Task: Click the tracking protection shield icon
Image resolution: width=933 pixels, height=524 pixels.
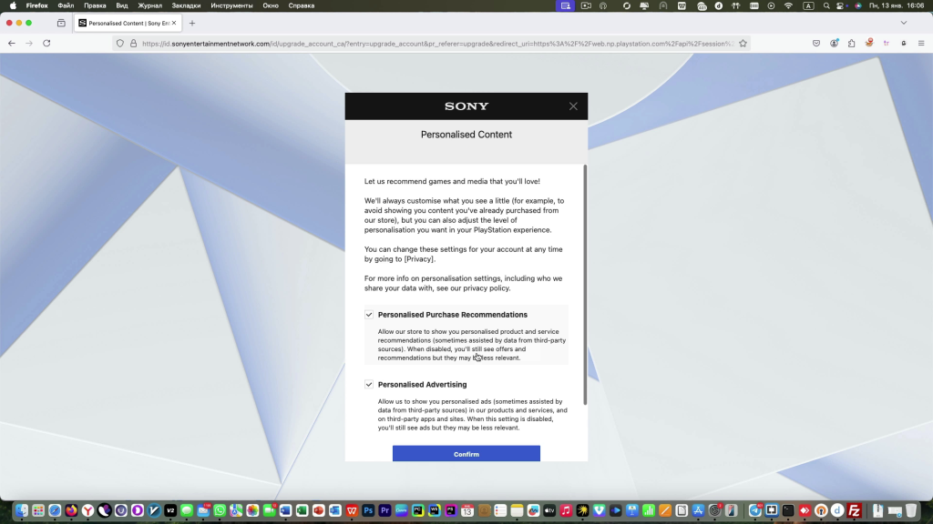Action: point(119,43)
